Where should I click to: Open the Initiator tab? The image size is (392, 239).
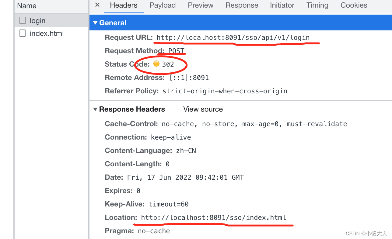(282, 5)
